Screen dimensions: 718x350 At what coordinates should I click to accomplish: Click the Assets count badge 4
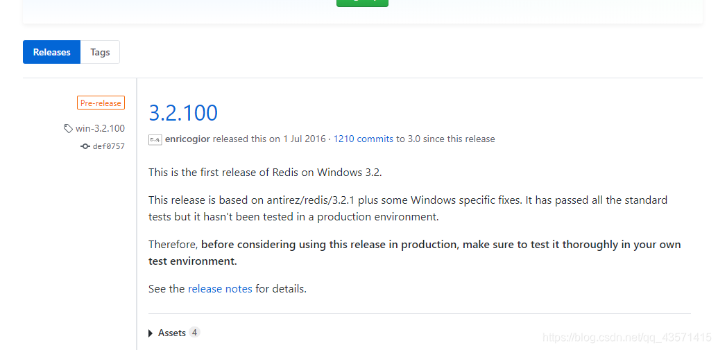pyautogui.click(x=194, y=333)
